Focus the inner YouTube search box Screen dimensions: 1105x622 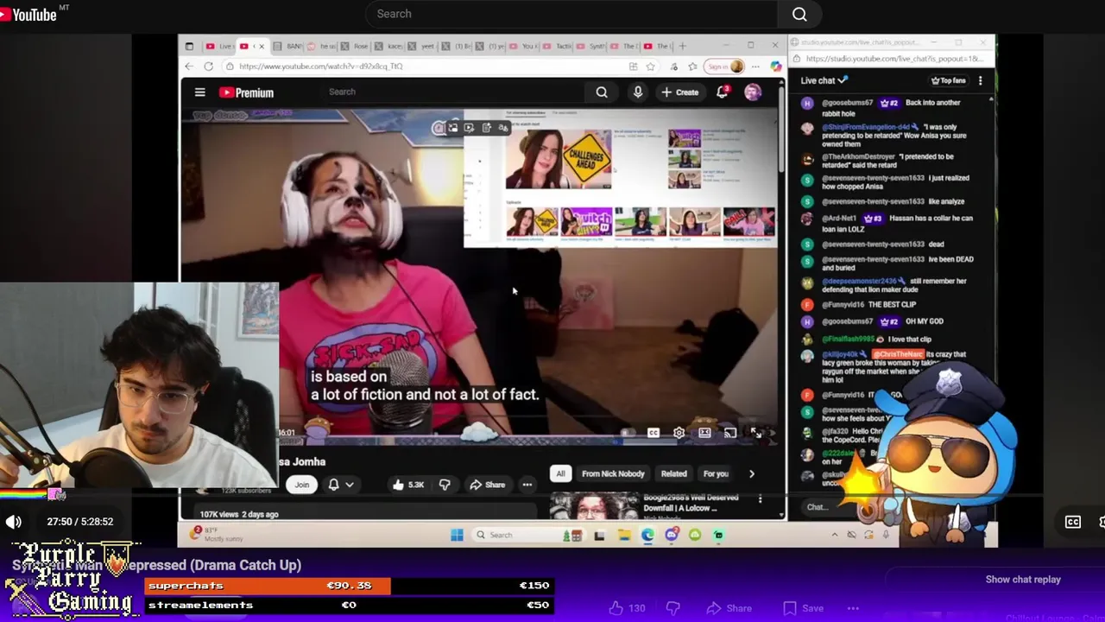[x=453, y=92]
